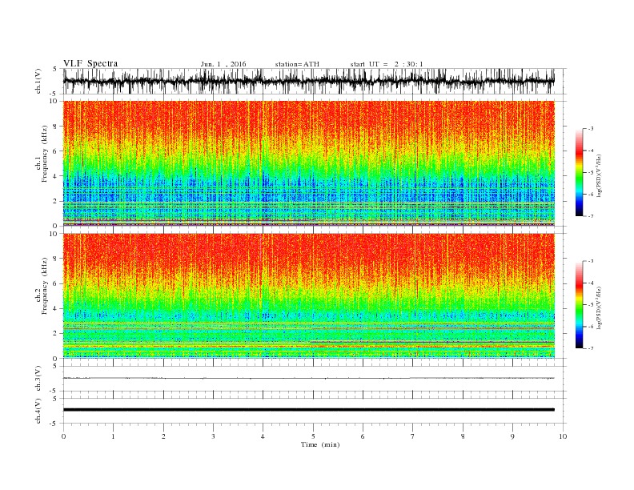Click inside the ch.2 spectrogram panel
634x490 pixels.
pos(309,295)
